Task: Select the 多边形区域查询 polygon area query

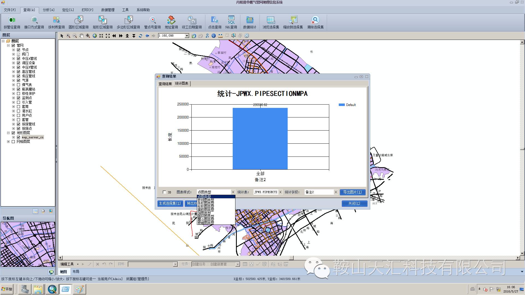Action: [128, 22]
